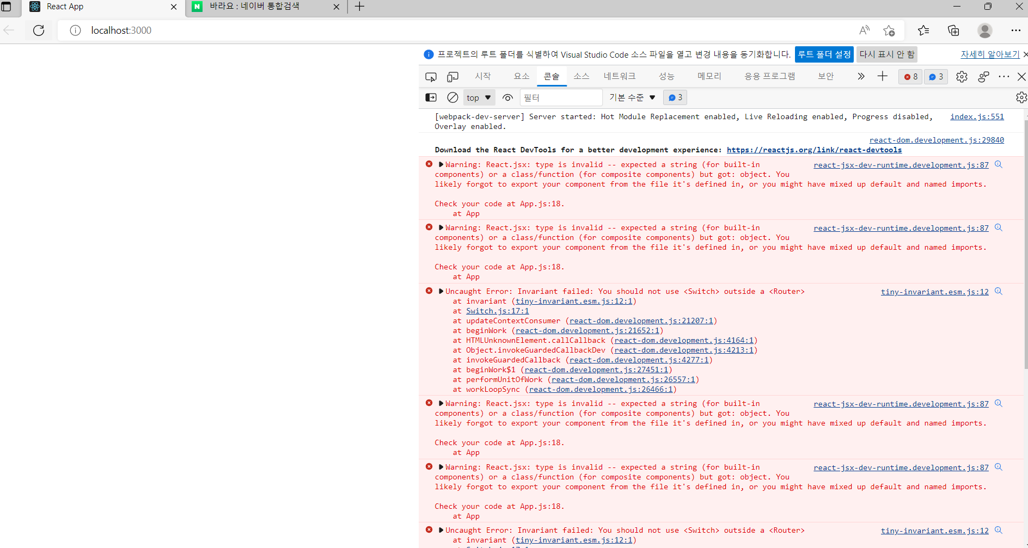Open react-dom.development.js:27451:1 stack link

click(596, 370)
